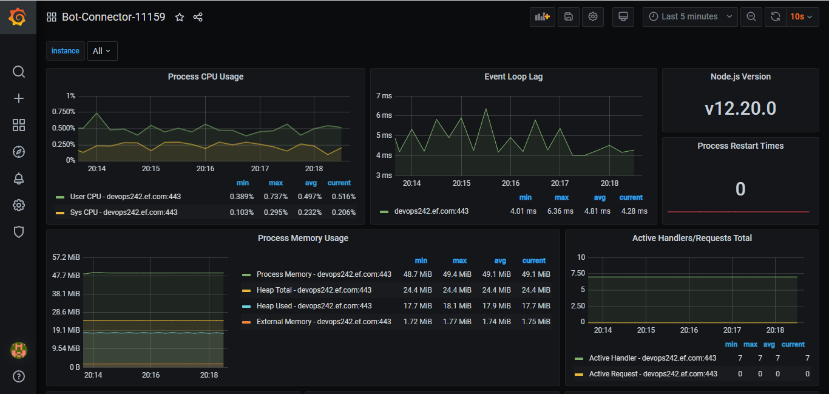Image resolution: width=829 pixels, height=394 pixels.
Task: Click the Bot-Connector-11159 dashboard title
Action: click(x=113, y=17)
